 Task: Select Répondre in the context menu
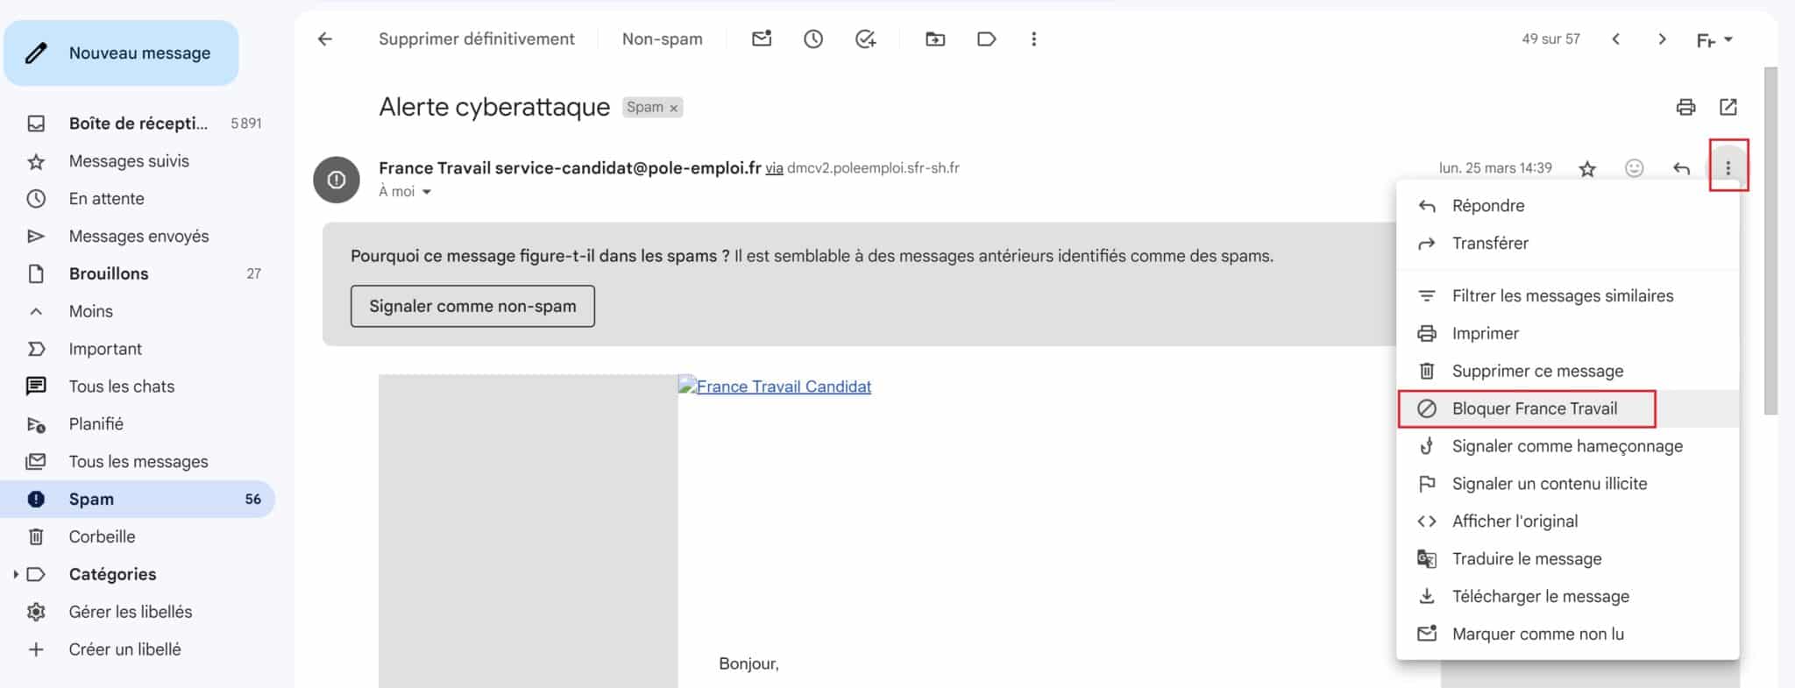pos(1567,206)
